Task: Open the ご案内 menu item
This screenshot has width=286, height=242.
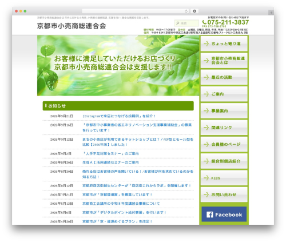Action: [x=224, y=94]
